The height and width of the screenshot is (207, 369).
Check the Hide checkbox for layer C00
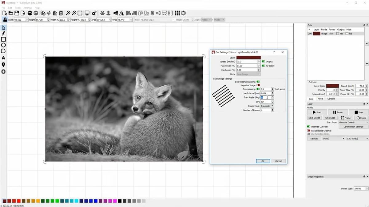[x=347, y=34]
